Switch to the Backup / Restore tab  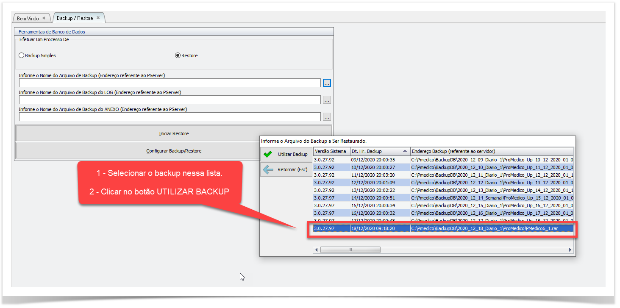click(75, 18)
